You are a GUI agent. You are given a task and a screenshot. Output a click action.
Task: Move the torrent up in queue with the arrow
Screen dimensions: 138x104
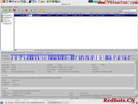[x=31, y=10]
